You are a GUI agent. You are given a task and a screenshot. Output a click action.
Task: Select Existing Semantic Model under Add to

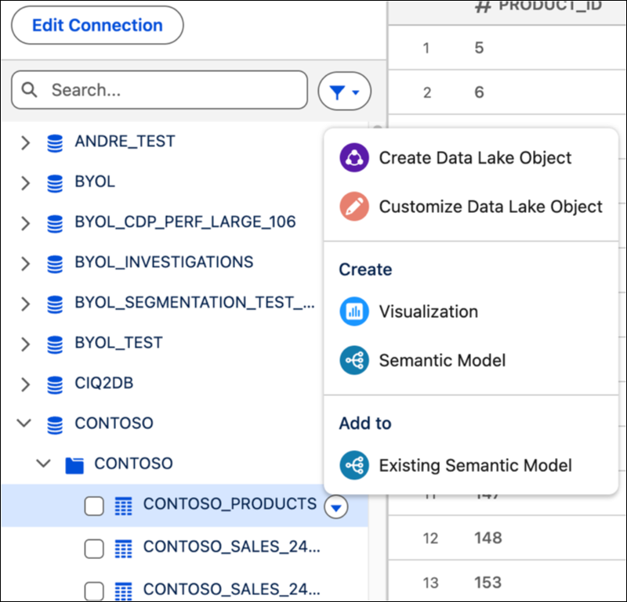[471, 465]
